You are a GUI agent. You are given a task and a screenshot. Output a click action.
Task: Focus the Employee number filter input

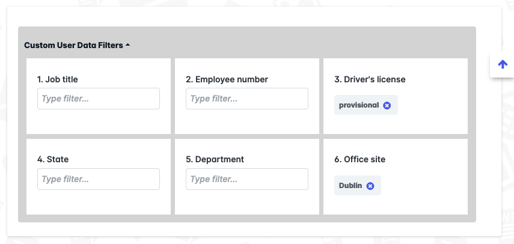click(x=247, y=99)
